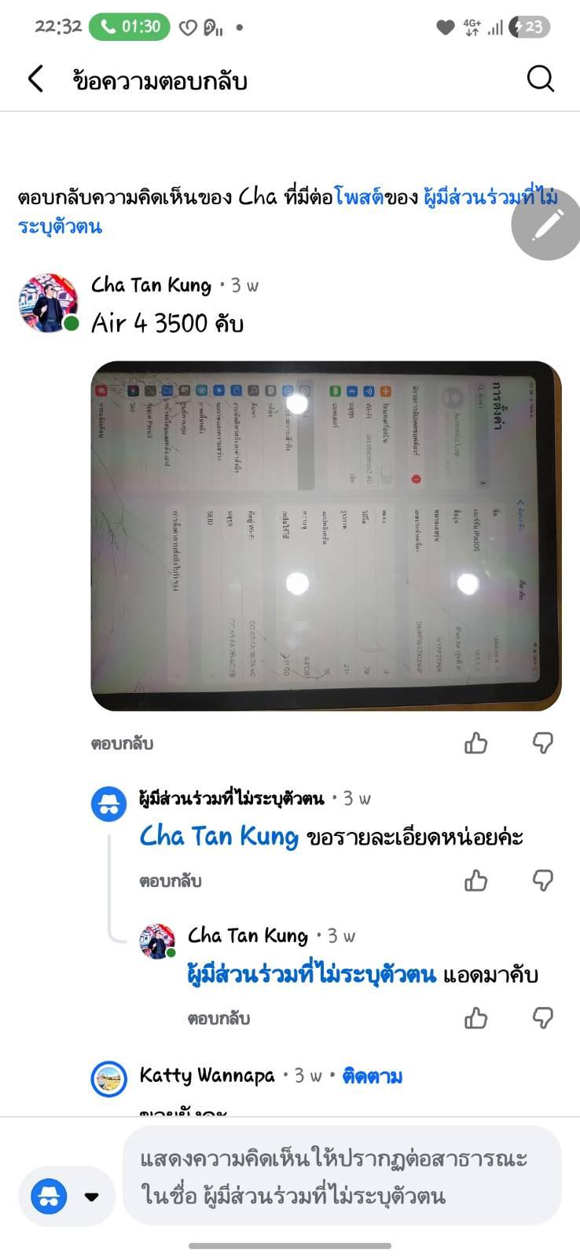This screenshot has width=580, height=1257.
Task: Open the โพสต์ link in header text
Action: (x=359, y=196)
